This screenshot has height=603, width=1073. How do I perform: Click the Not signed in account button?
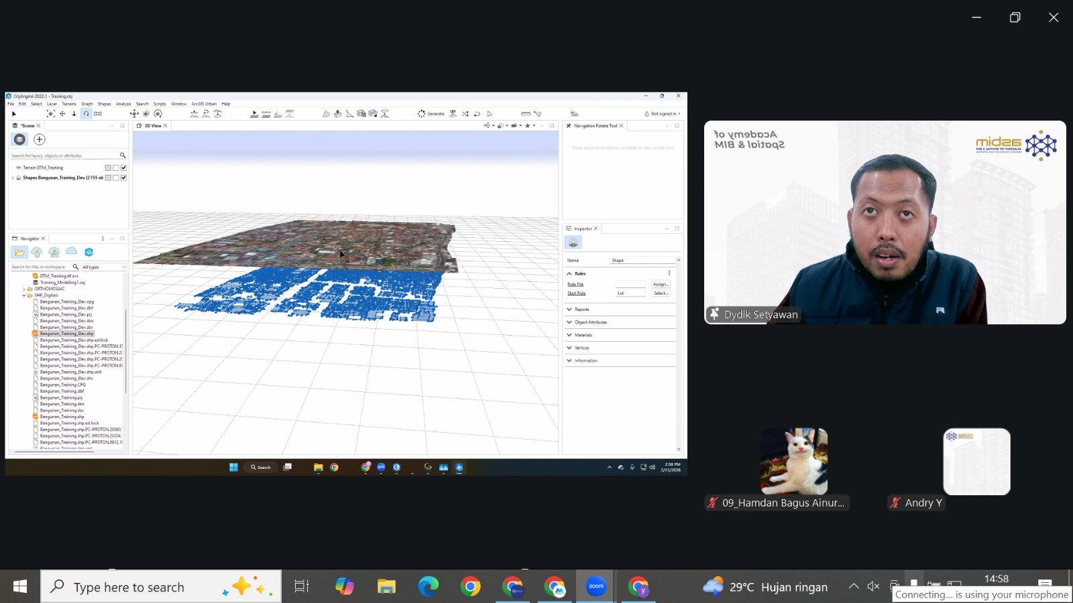pos(663,114)
